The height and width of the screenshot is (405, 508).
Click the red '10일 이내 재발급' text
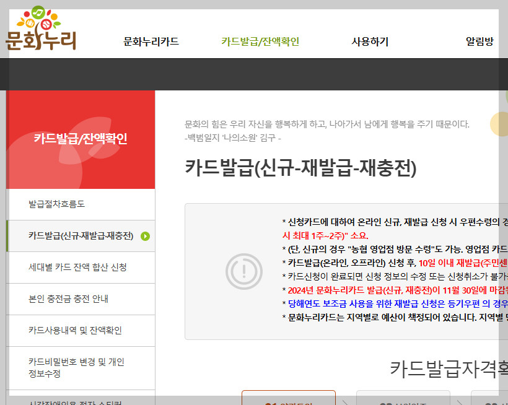point(463,263)
